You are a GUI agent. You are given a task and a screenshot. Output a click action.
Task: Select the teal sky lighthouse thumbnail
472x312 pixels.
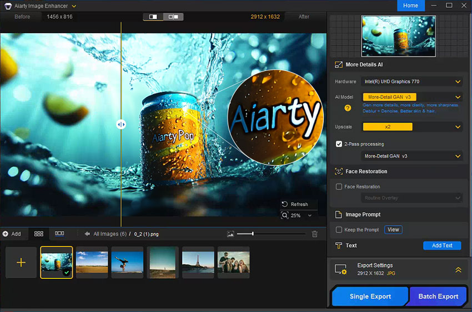click(163, 263)
